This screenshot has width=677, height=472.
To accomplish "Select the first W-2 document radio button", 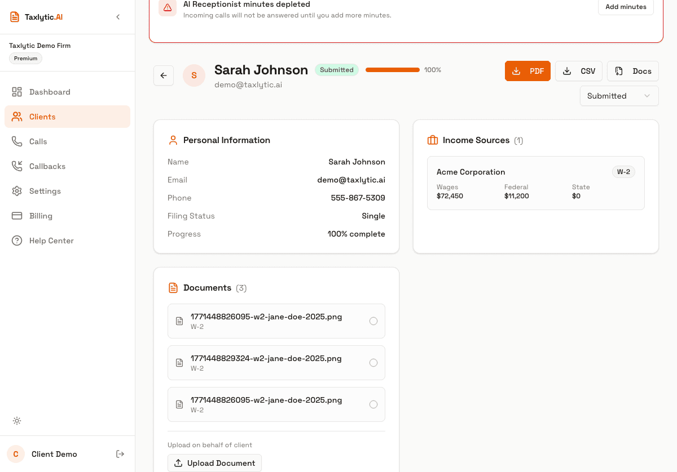I will pyautogui.click(x=373, y=321).
